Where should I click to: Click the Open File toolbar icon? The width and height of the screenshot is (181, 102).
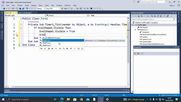tap(17, 9)
